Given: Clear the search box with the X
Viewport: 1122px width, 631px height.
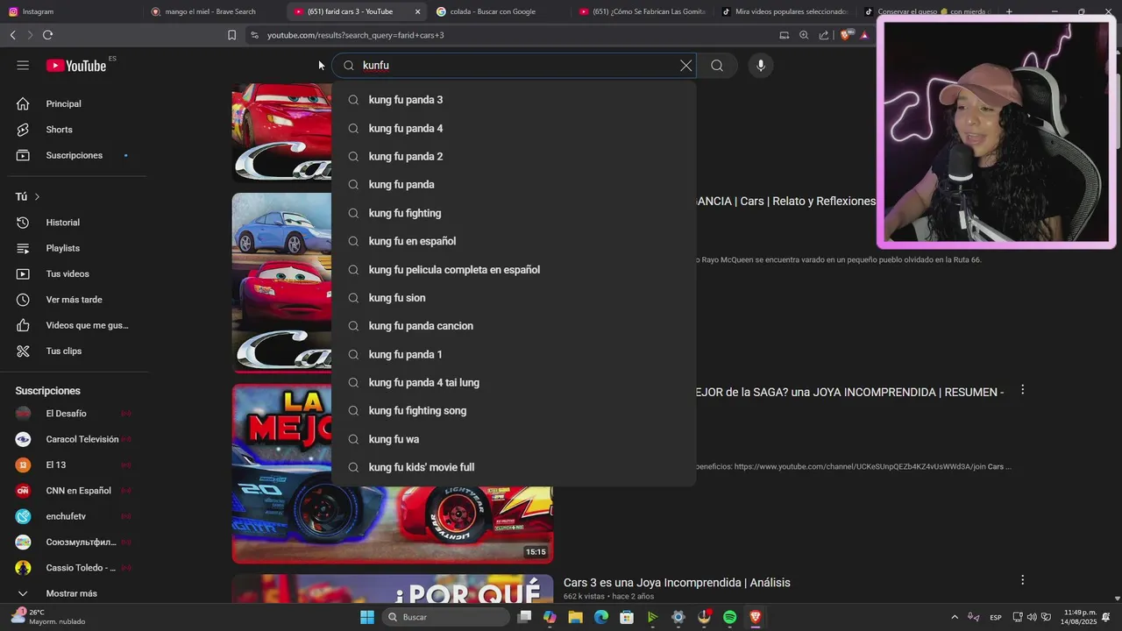Looking at the screenshot, I should tap(685, 66).
